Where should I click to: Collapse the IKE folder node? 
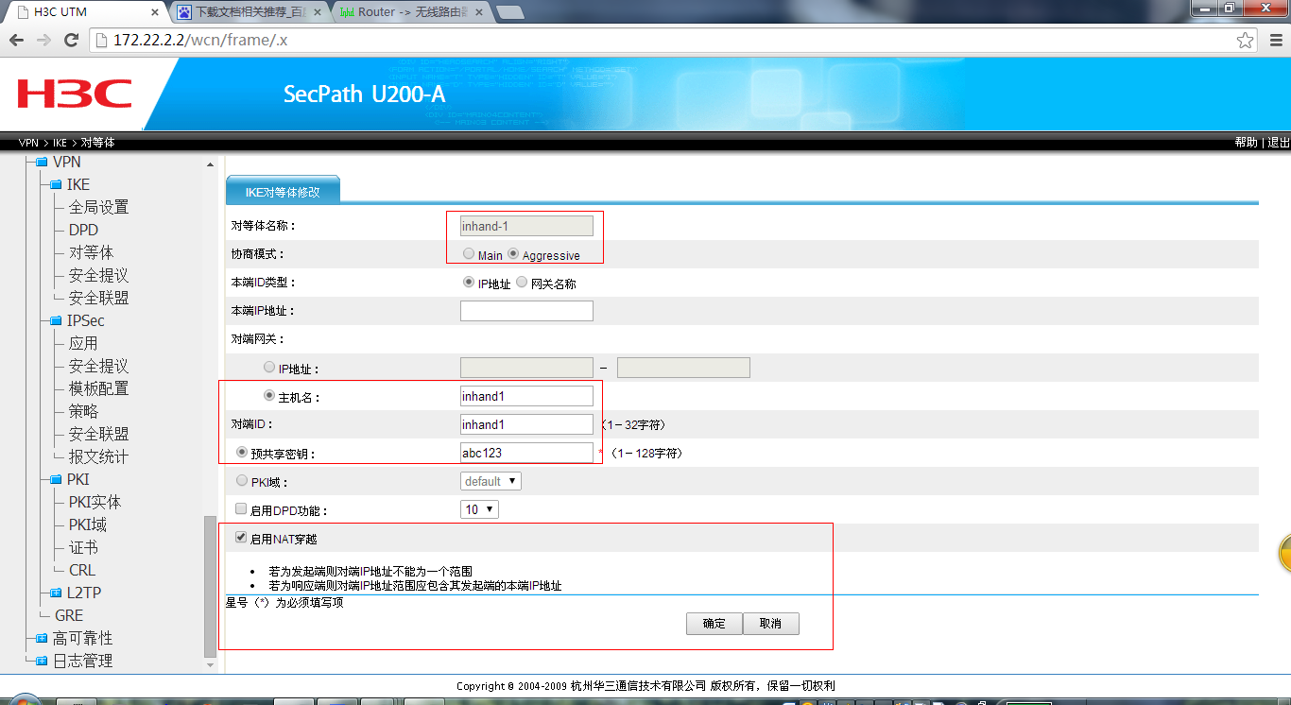(56, 184)
